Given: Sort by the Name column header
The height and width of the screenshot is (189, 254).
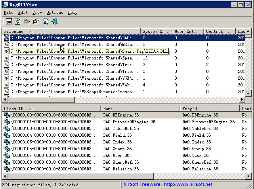Looking at the screenshot, I should point(140,109).
